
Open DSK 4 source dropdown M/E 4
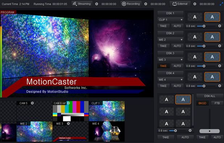170,79
